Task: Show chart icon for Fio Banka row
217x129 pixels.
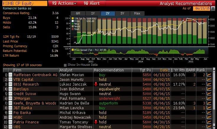Action: [x=209, y=112]
